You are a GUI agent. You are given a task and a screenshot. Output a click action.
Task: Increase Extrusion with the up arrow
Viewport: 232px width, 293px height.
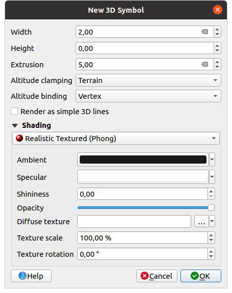point(217,62)
